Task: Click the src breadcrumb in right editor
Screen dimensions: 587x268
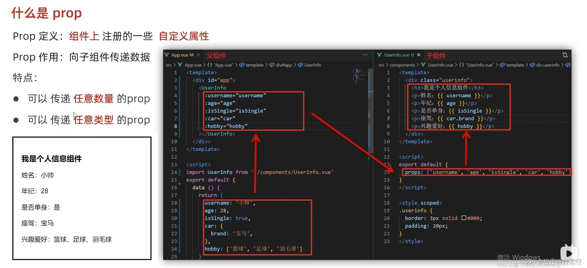Action: (x=381, y=65)
